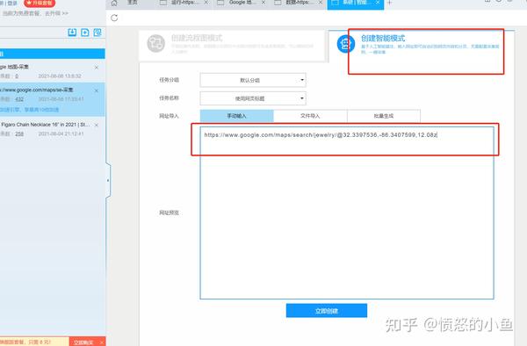Dismiss the bottom-left promo banner

(102, 342)
